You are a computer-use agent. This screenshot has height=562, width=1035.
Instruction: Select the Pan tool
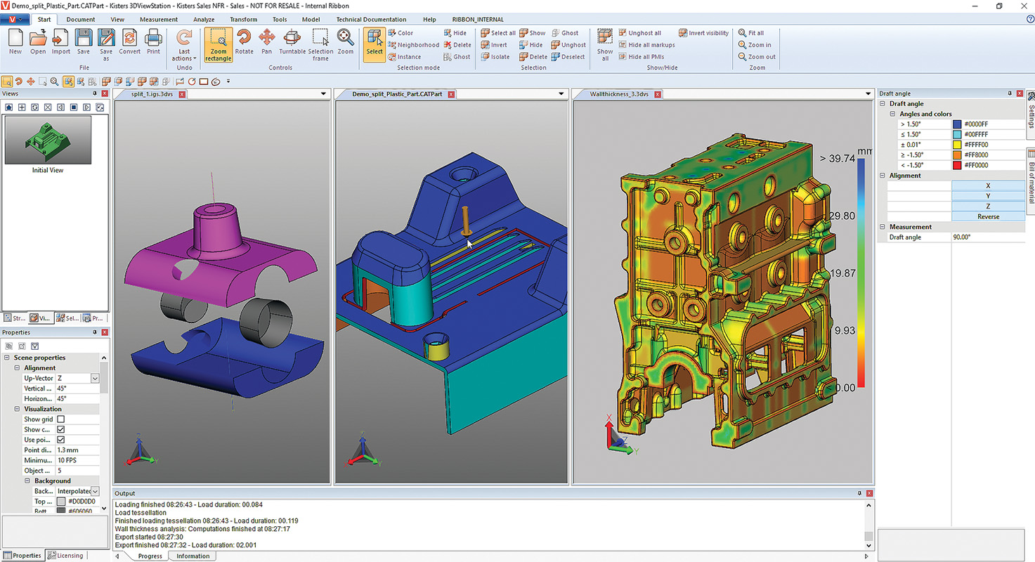266,44
